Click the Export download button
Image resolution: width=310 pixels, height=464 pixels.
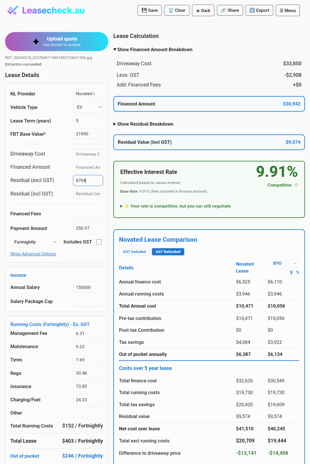[259, 10]
